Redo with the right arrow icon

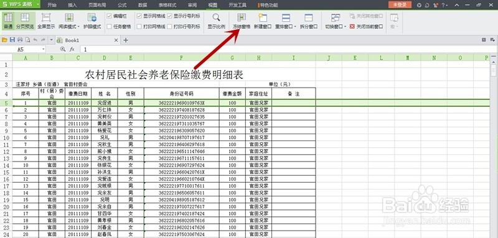42,40
